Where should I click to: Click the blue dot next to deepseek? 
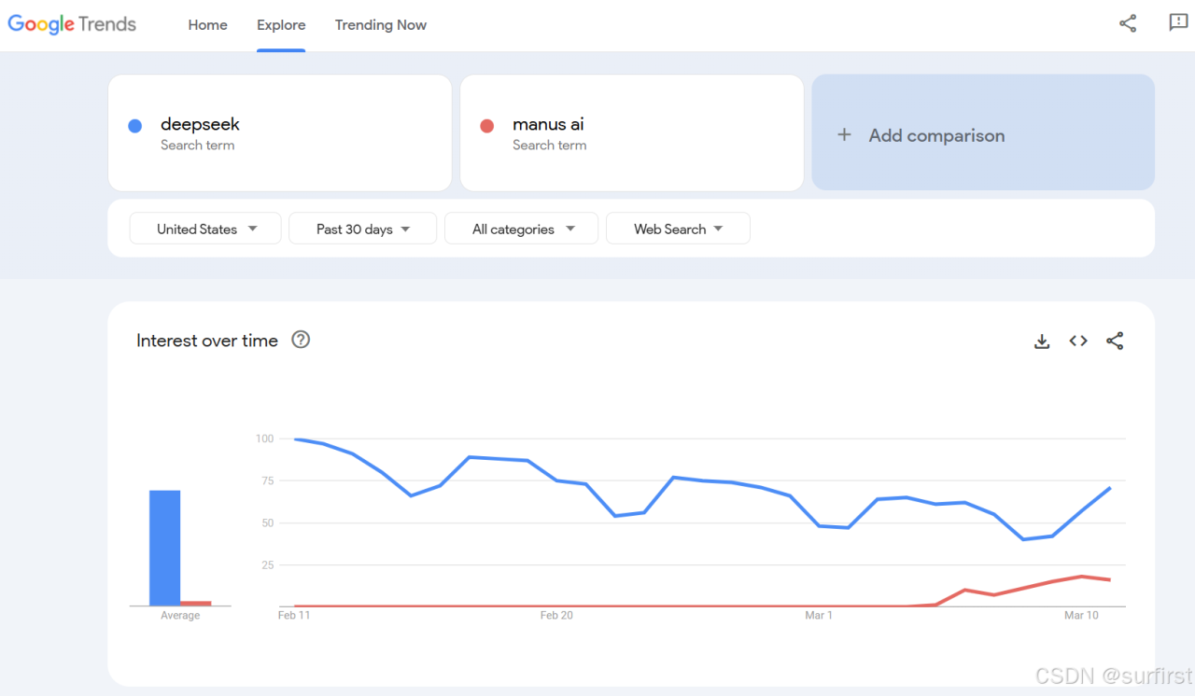(x=135, y=126)
